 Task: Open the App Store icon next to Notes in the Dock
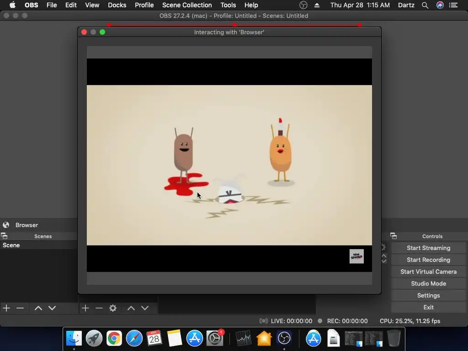(195, 338)
